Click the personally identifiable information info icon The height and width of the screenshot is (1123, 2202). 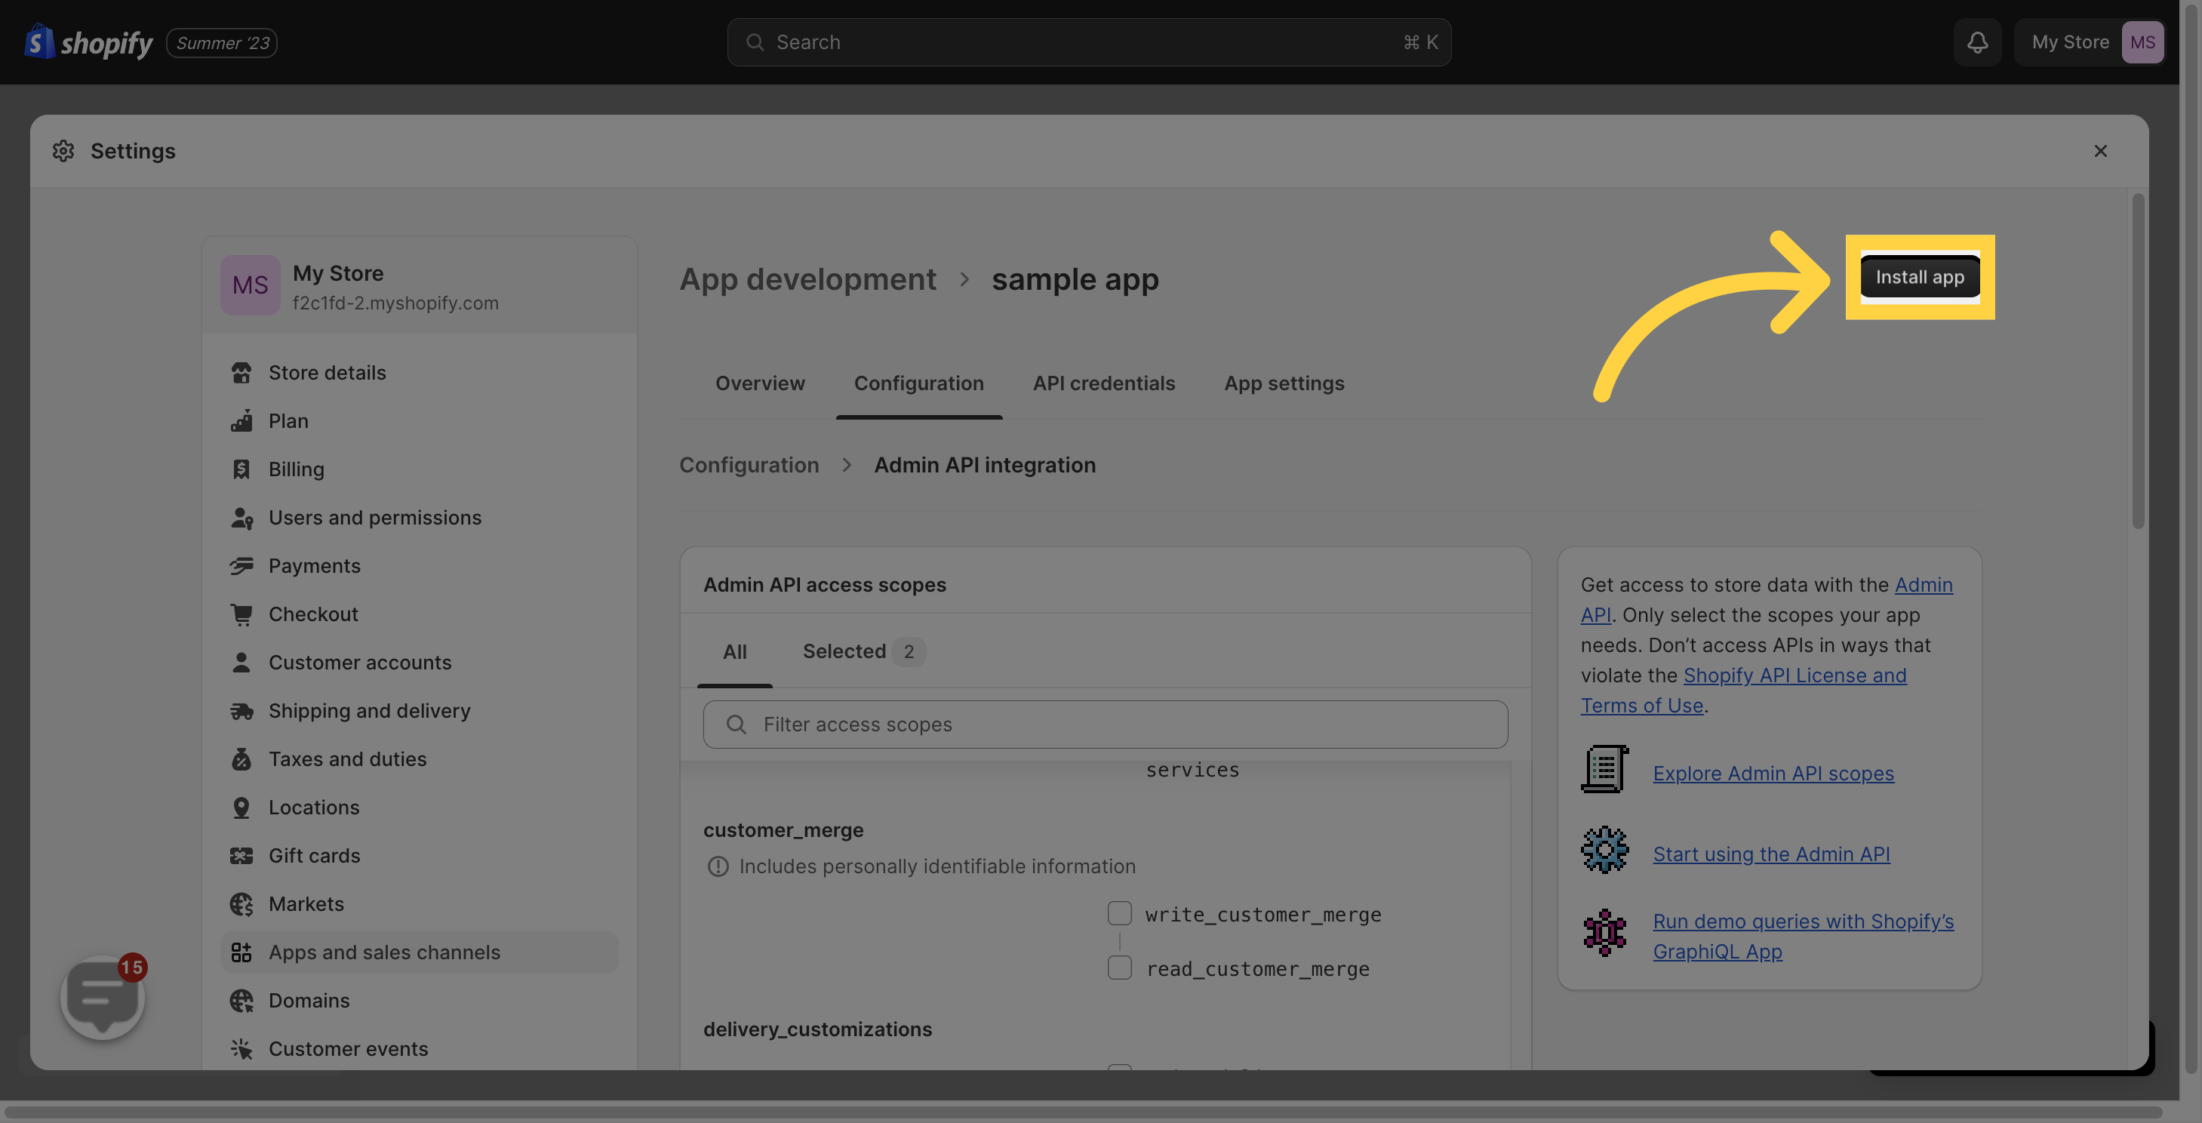pyautogui.click(x=717, y=866)
